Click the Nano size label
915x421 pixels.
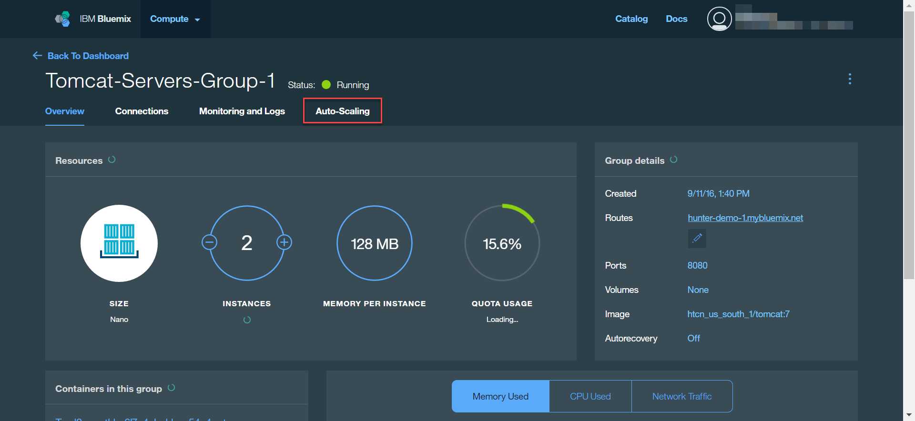coord(119,320)
